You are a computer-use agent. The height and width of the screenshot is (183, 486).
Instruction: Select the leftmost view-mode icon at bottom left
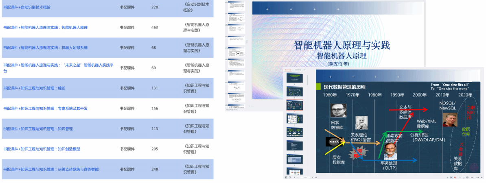pyautogui.click(x=286, y=178)
